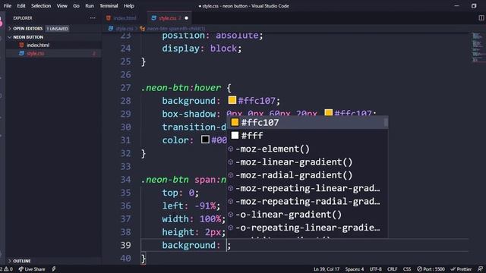Click the CSS file icon beside style.css in Explorer
486x273 pixels.
point(21,53)
